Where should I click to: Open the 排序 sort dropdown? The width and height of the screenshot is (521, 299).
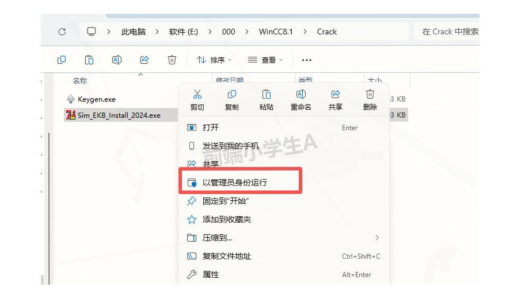pyautogui.click(x=214, y=60)
